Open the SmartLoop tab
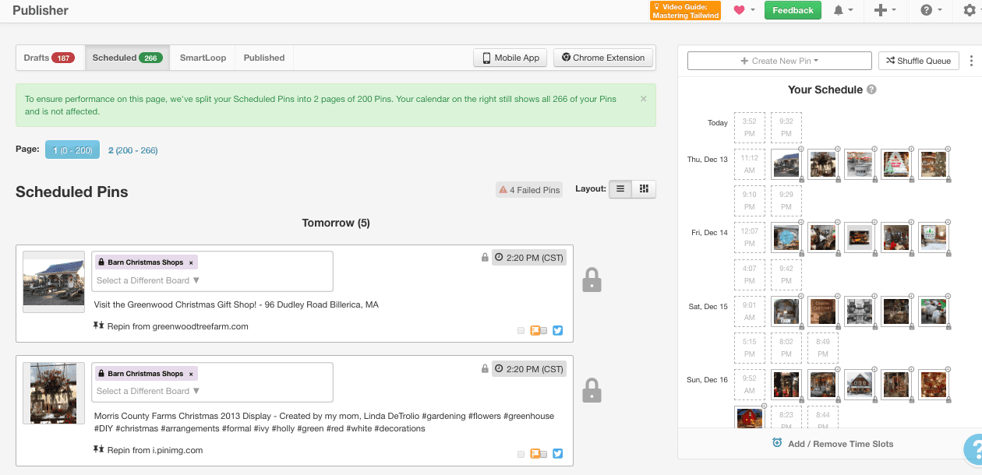Viewport: 982px width, 475px height. (x=203, y=58)
